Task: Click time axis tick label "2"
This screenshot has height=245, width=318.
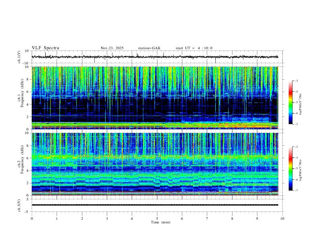Action: [x=82, y=219]
